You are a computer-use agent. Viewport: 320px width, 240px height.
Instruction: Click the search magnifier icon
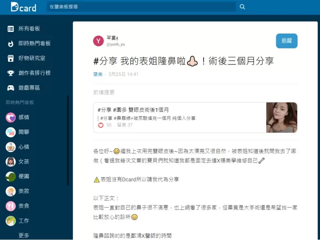242,7
